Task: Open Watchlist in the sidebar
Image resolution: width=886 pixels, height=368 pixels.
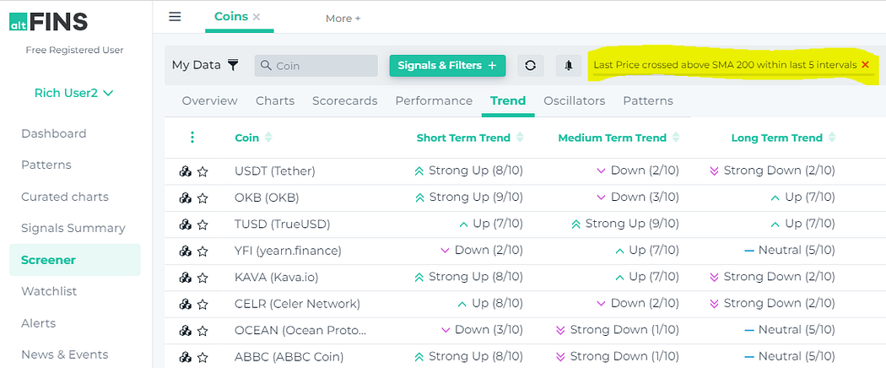Action: [49, 291]
